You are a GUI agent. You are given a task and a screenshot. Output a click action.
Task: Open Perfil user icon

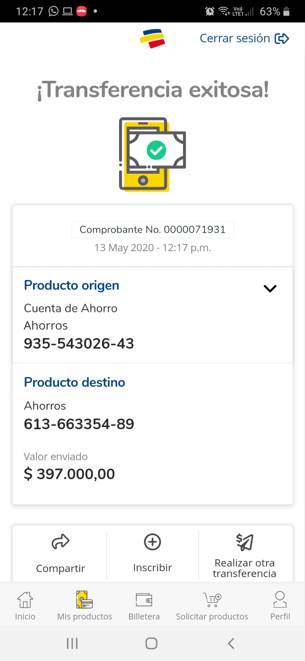pyautogui.click(x=280, y=600)
